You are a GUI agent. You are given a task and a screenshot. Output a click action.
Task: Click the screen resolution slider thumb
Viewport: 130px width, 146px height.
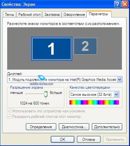coord(46,94)
